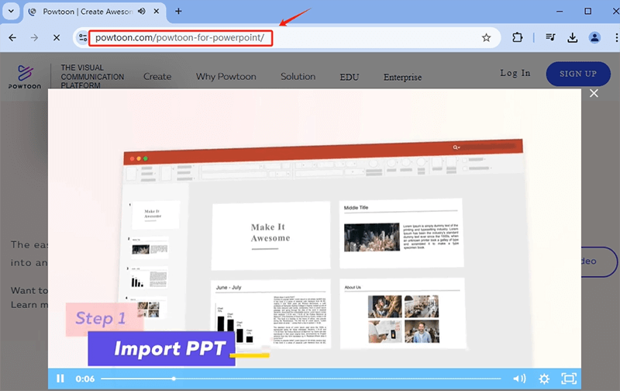The image size is (620, 391).
Task: Open the Create menu
Action: [x=157, y=76]
